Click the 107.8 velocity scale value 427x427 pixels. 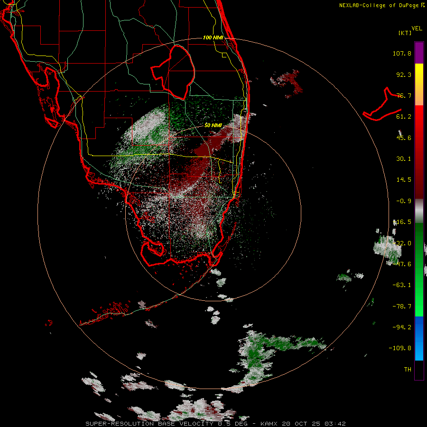(402, 53)
